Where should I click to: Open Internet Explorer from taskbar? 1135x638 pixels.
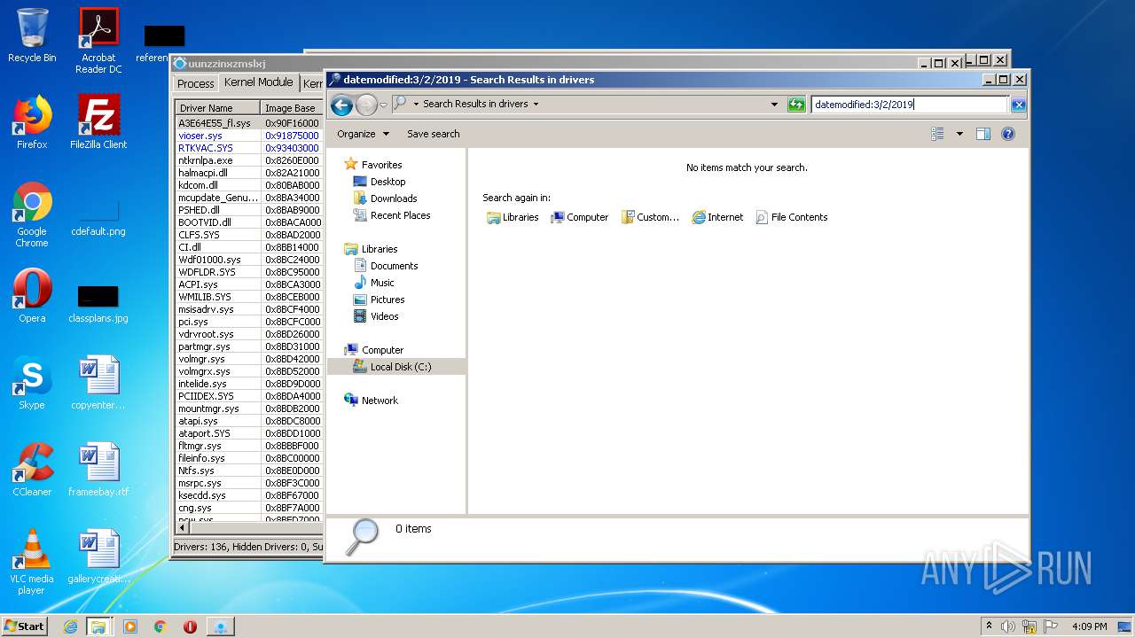pyautogui.click(x=70, y=626)
